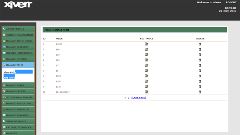Delete the $25 price row
The width and height of the screenshot is (240, 135).
[200, 60]
